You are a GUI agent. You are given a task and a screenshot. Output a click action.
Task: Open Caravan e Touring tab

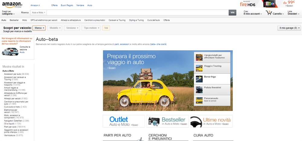pos(117,20)
